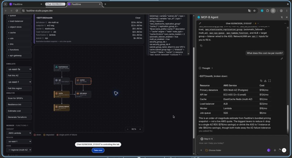Send the message with arrow button
Image resolution: width=292 pixels, height=158 pixels.
tap(284, 150)
